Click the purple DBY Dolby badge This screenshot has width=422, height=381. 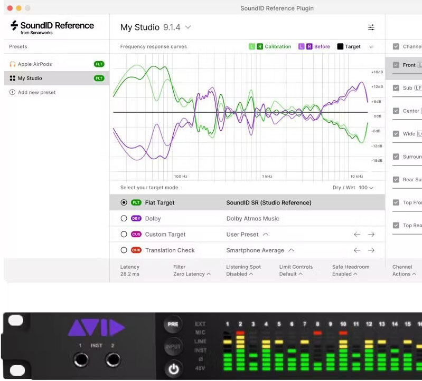136,218
